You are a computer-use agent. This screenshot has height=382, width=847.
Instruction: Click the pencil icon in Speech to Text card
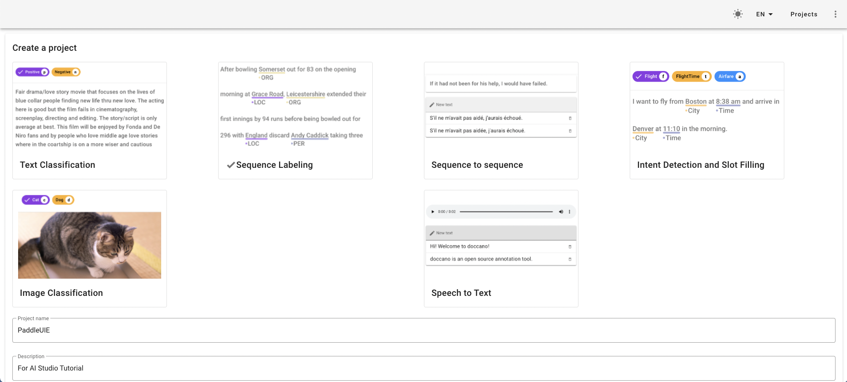pos(432,233)
